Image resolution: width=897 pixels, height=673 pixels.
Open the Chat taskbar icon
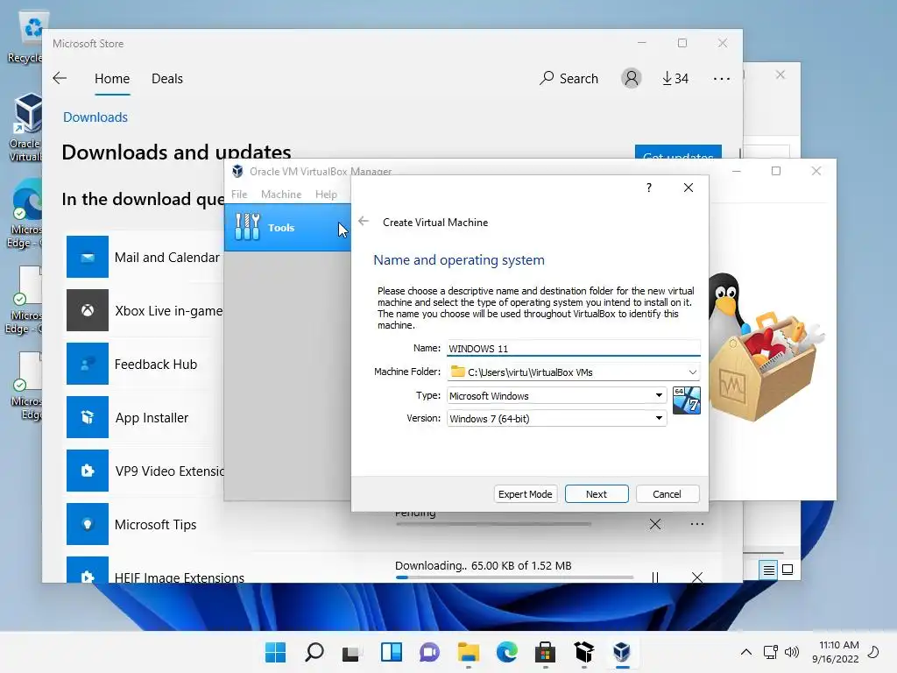(429, 652)
